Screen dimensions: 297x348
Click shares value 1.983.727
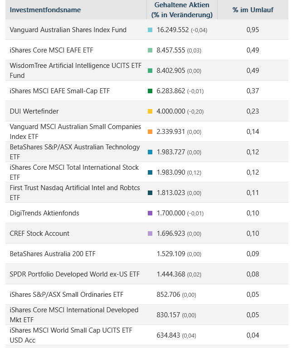pyautogui.click(x=171, y=152)
